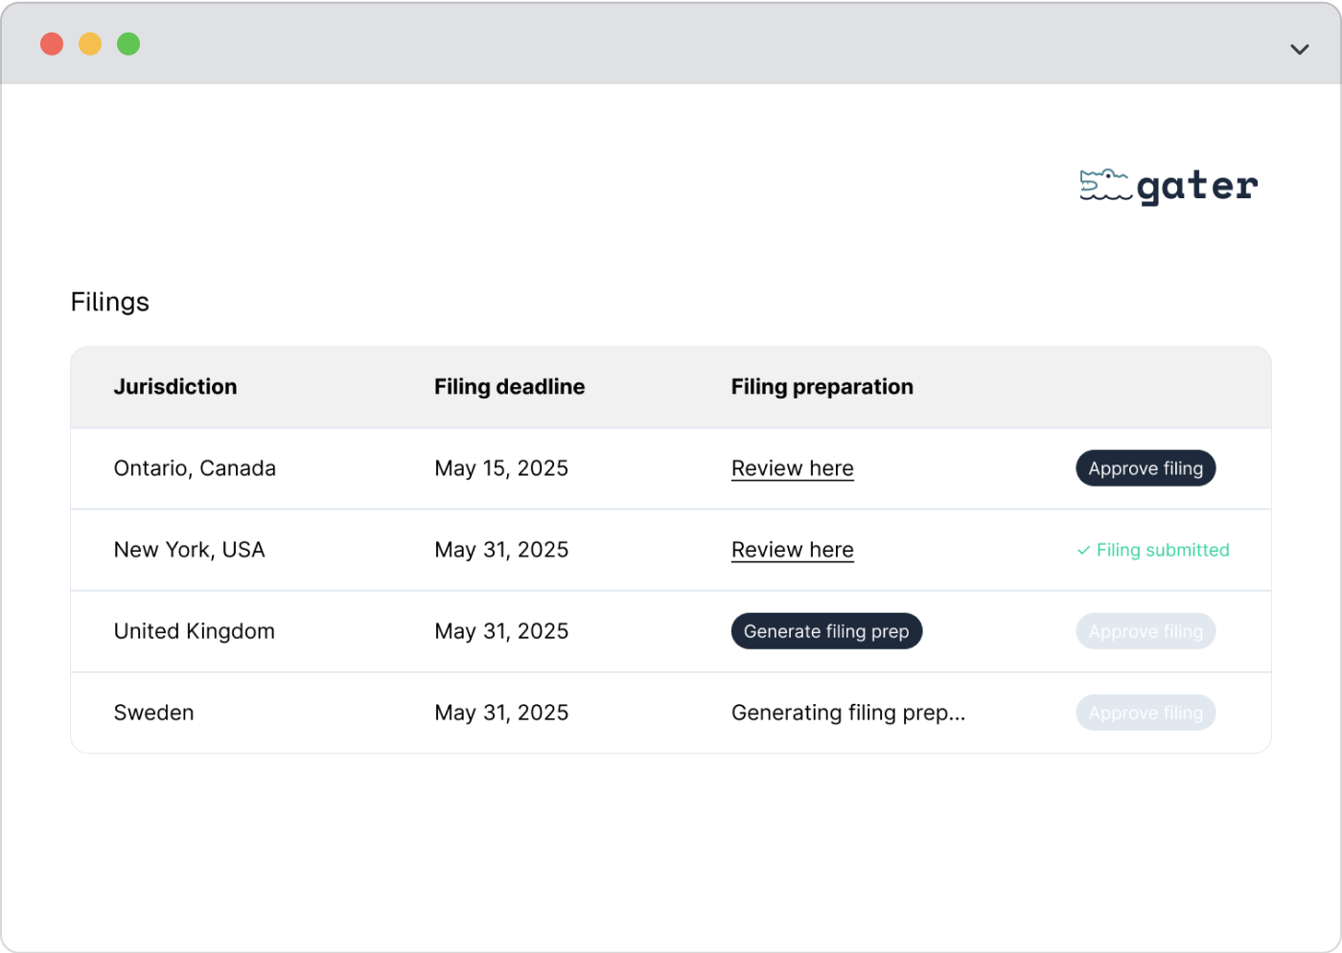Click the yellow minimize window button
Viewport: 1342px width, 953px height.
(90, 44)
